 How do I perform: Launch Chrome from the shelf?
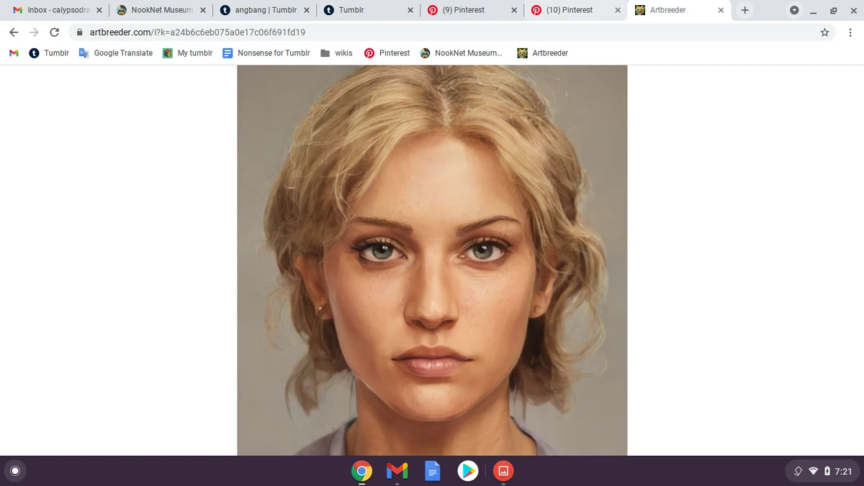point(361,470)
